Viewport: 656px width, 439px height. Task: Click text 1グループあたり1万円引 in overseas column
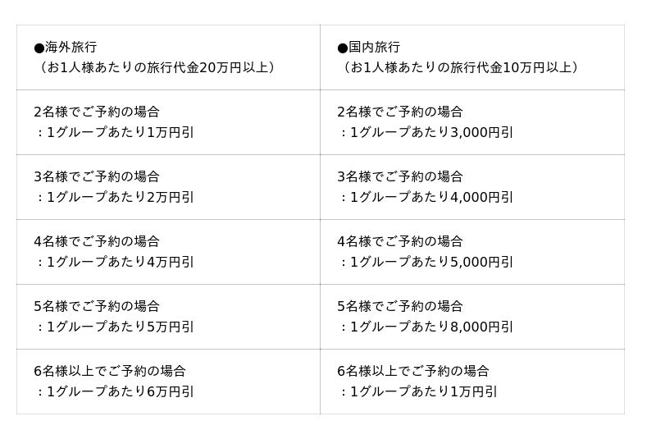(121, 133)
